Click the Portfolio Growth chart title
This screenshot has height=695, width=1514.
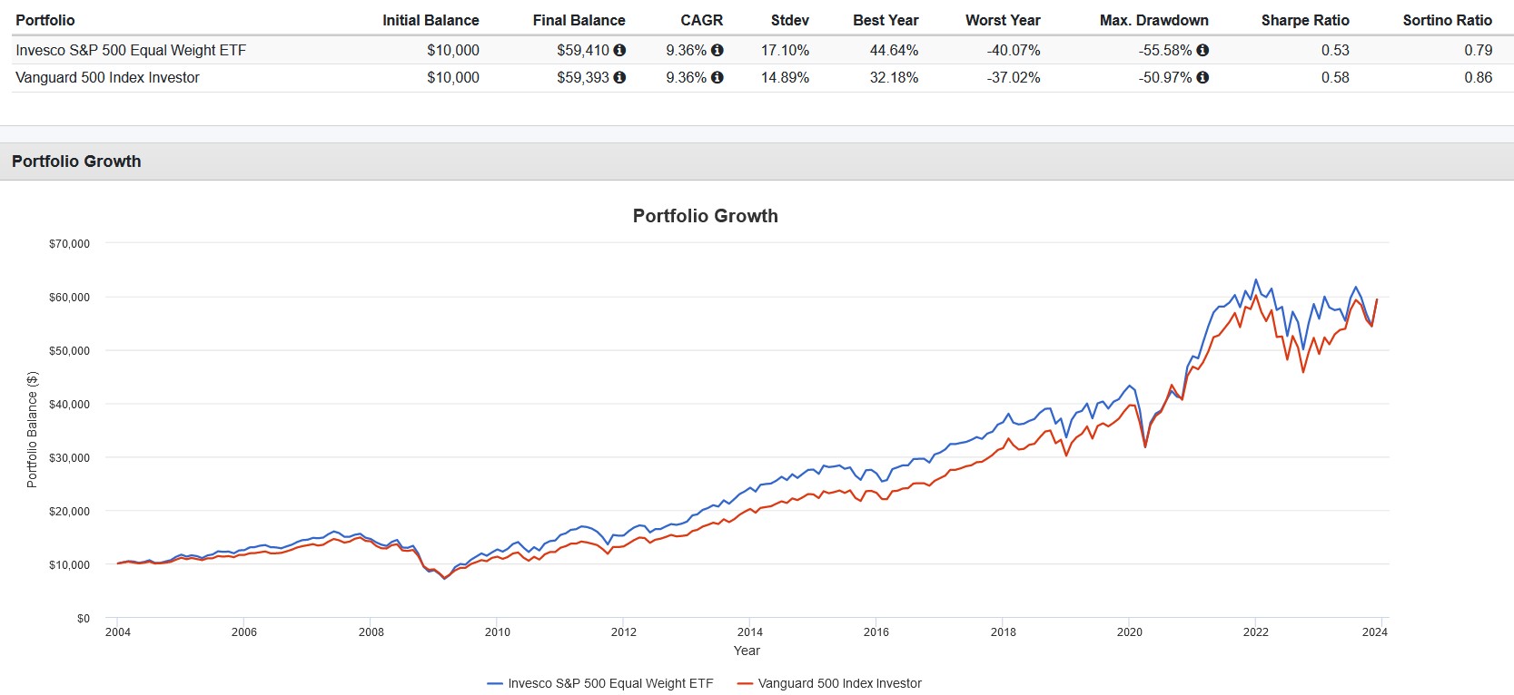(705, 216)
